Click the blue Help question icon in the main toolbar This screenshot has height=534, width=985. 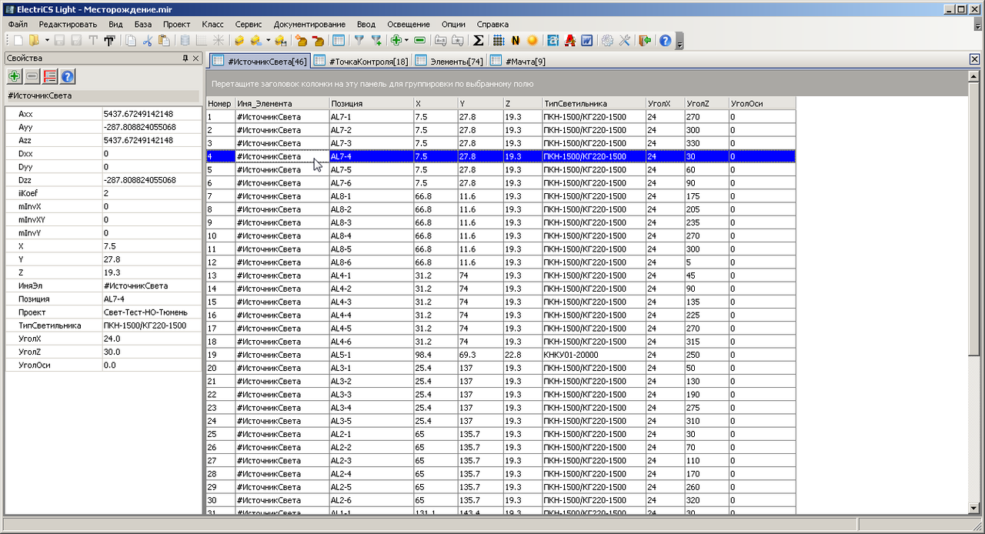[665, 40]
